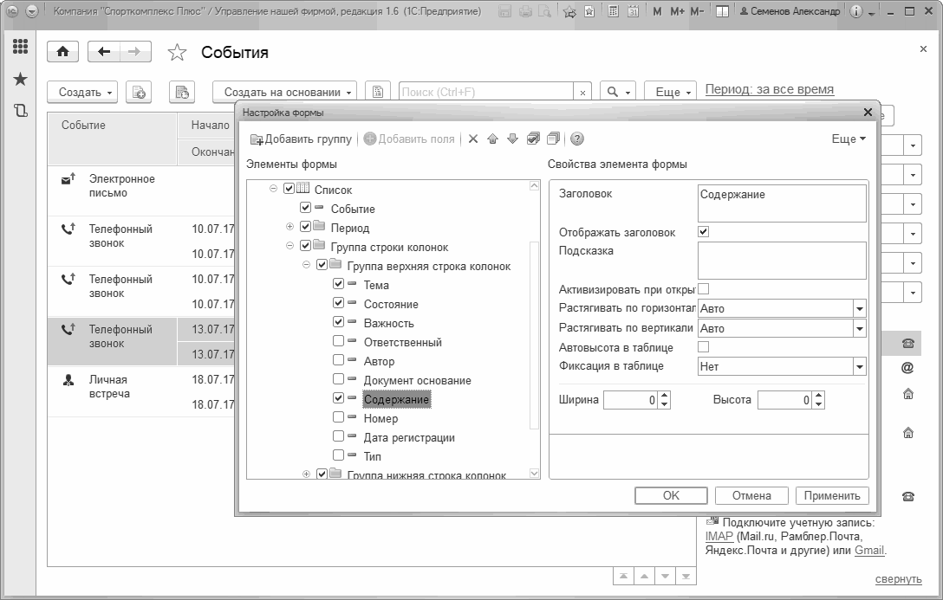
Task: Move element up with the arrow icon
Action: click(493, 139)
